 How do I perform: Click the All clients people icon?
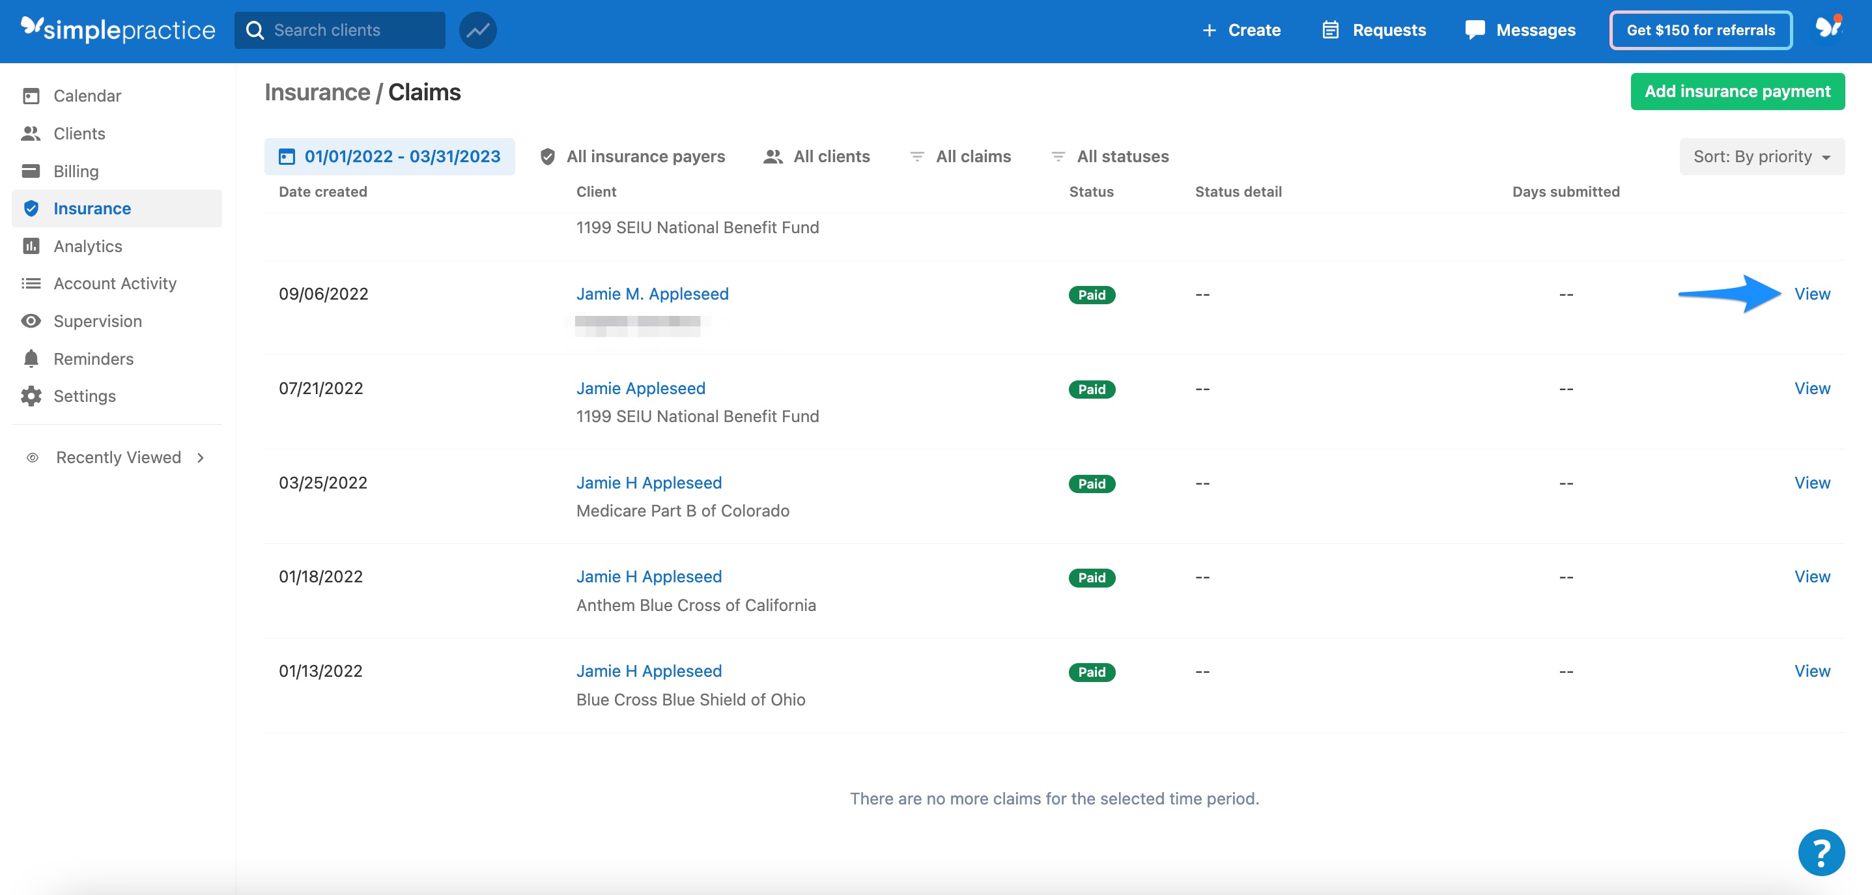[x=773, y=156]
